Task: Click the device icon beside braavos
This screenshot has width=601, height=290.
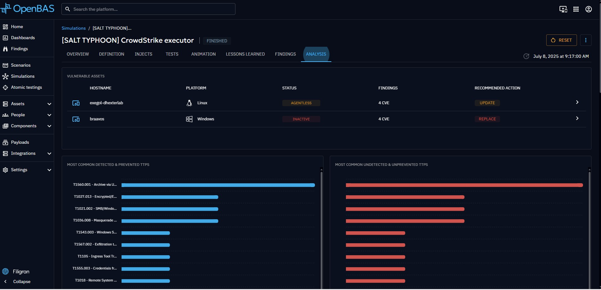Action: coord(76,119)
